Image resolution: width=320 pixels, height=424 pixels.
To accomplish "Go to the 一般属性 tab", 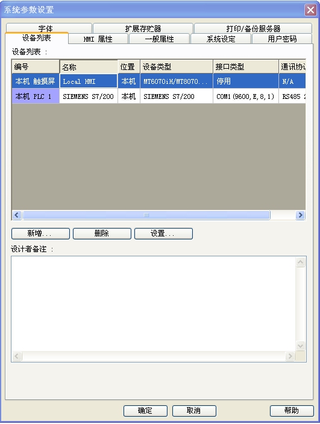I will point(159,39).
